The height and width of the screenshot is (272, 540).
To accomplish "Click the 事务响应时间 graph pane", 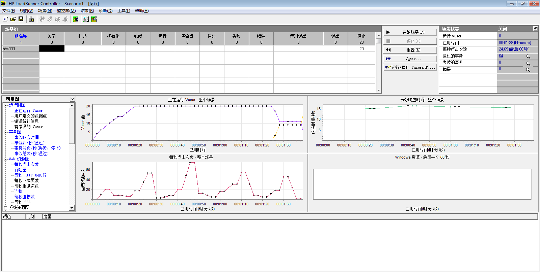I will coord(423,125).
